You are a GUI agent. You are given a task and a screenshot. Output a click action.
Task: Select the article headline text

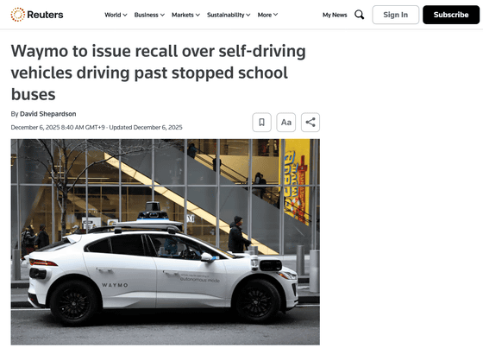click(x=159, y=73)
